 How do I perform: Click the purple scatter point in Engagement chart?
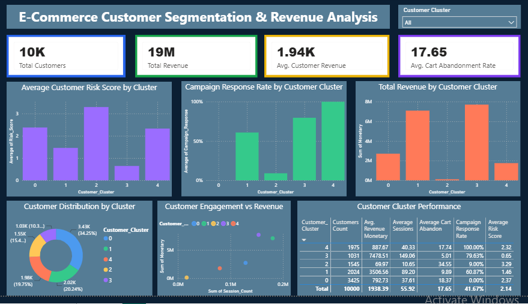tap(259, 235)
